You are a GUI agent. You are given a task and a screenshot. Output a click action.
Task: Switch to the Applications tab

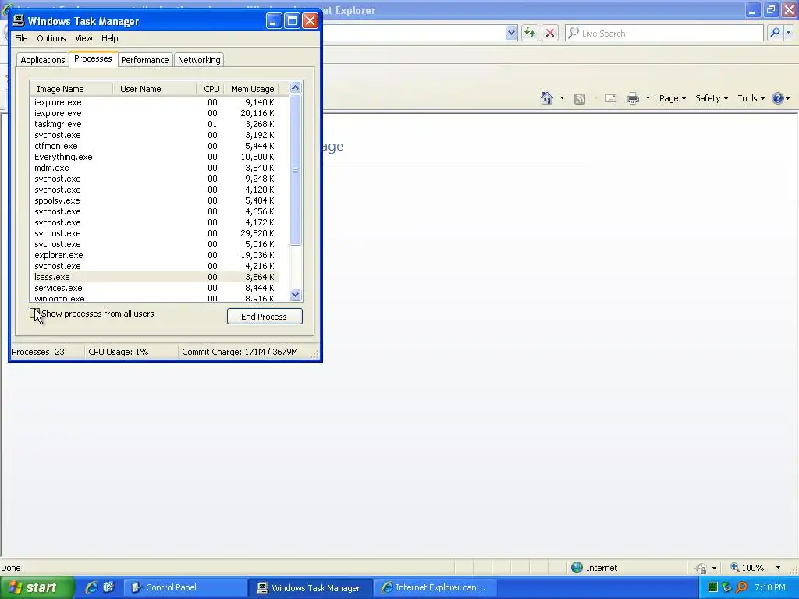click(x=43, y=60)
